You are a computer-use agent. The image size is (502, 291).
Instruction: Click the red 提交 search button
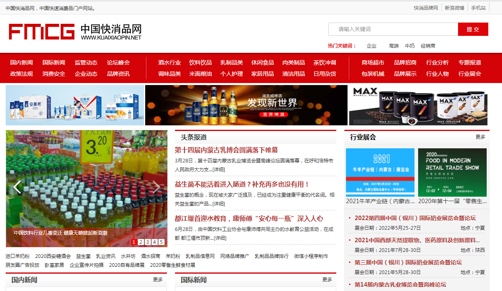pyautogui.click(x=473, y=29)
